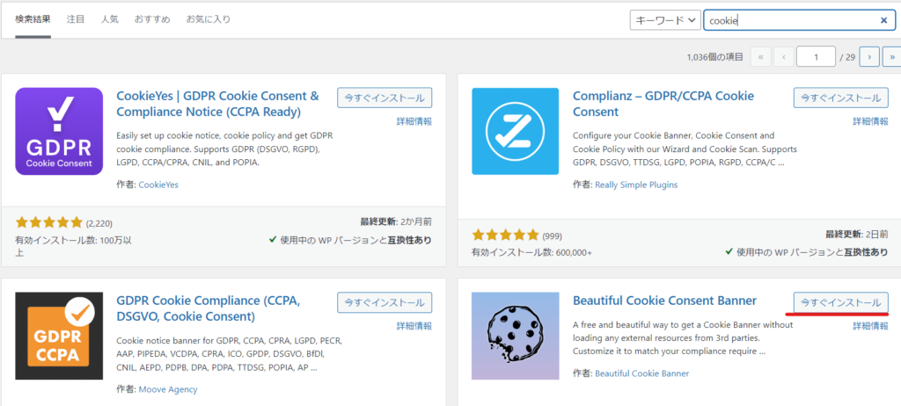Click the current page number field

coord(815,57)
